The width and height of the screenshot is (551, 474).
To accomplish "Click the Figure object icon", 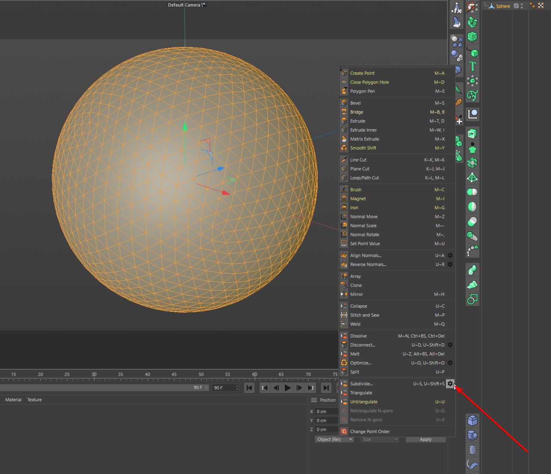I will point(472,148).
